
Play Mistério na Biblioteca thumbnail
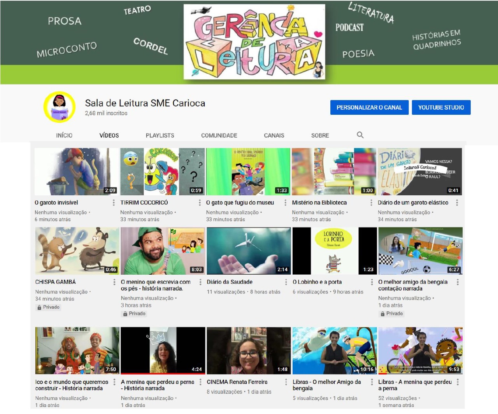point(334,172)
